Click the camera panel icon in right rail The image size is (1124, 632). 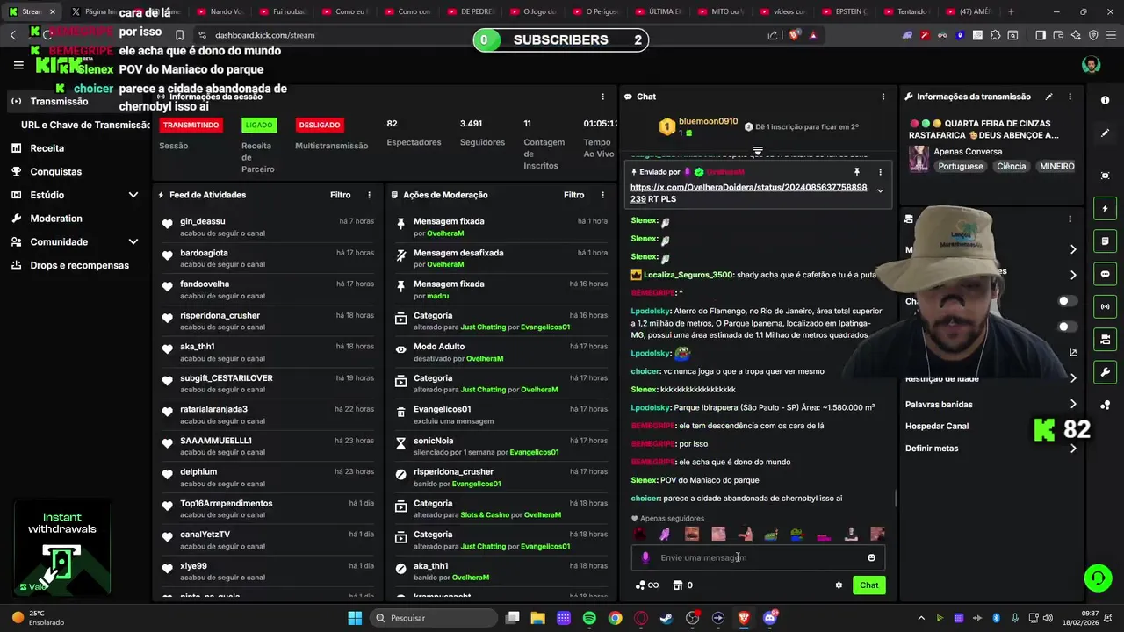click(x=1105, y=339)
